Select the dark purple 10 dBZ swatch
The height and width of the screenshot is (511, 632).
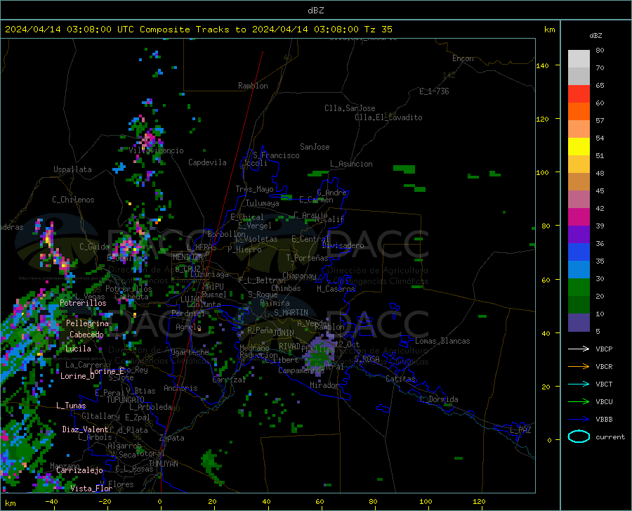pyautogui.click(x=579, y=323)
